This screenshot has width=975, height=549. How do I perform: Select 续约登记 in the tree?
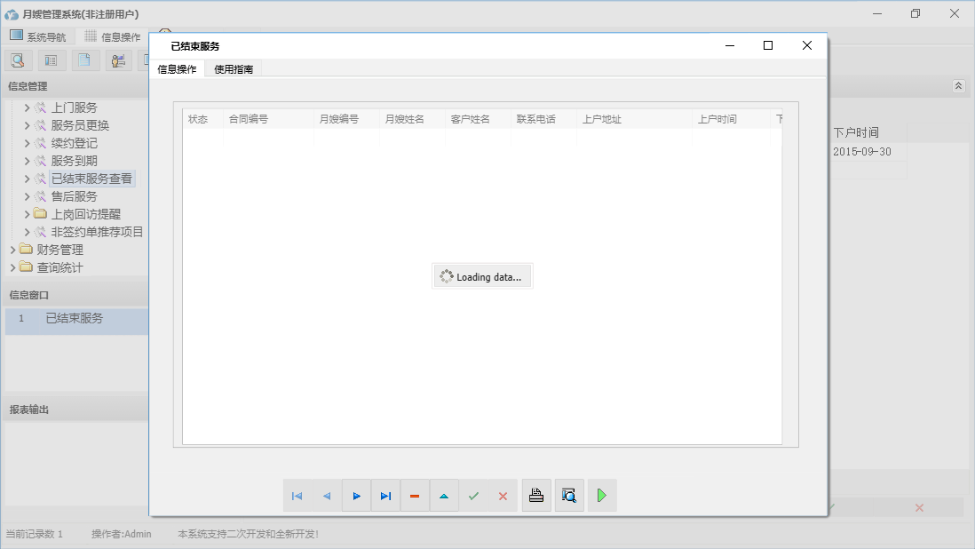click(74, 143)
